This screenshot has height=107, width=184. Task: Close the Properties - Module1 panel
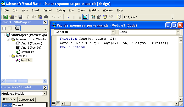coord(45,88)
